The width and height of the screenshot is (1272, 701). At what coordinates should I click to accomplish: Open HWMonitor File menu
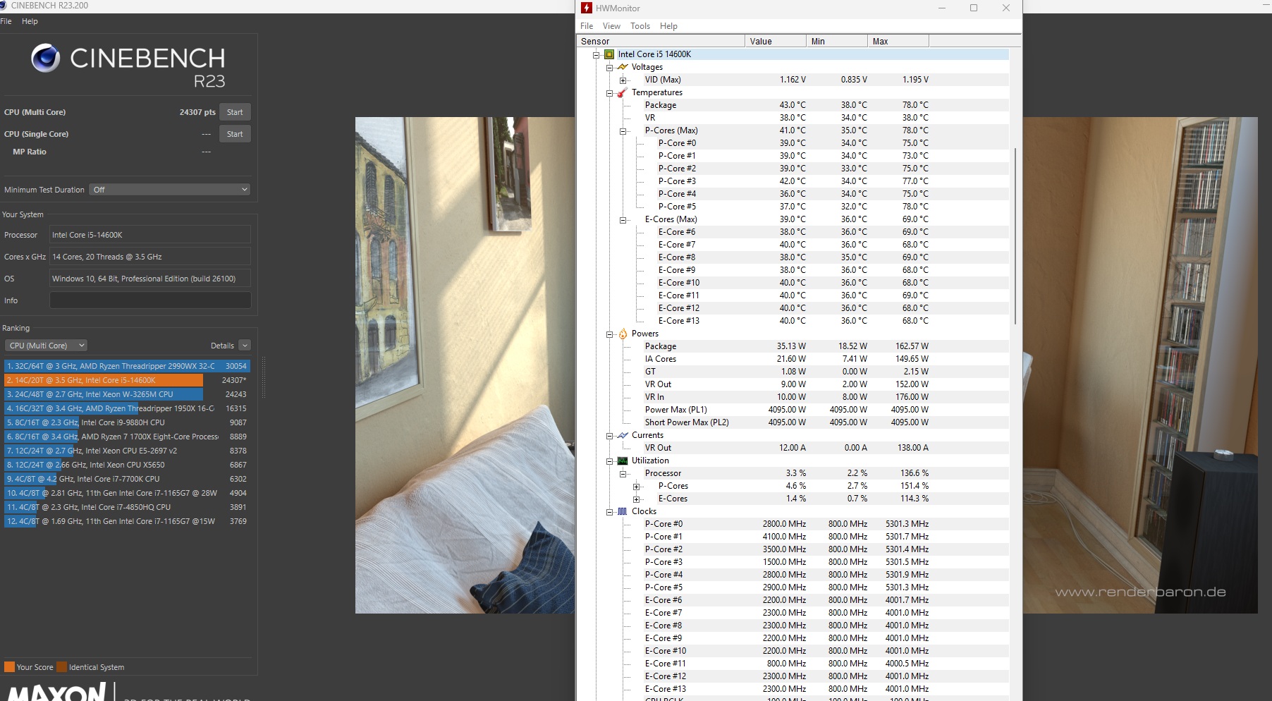[587, 26]
